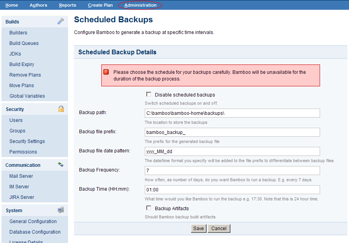
Task: Open the Mail Server settings
Action: [21, 176]
